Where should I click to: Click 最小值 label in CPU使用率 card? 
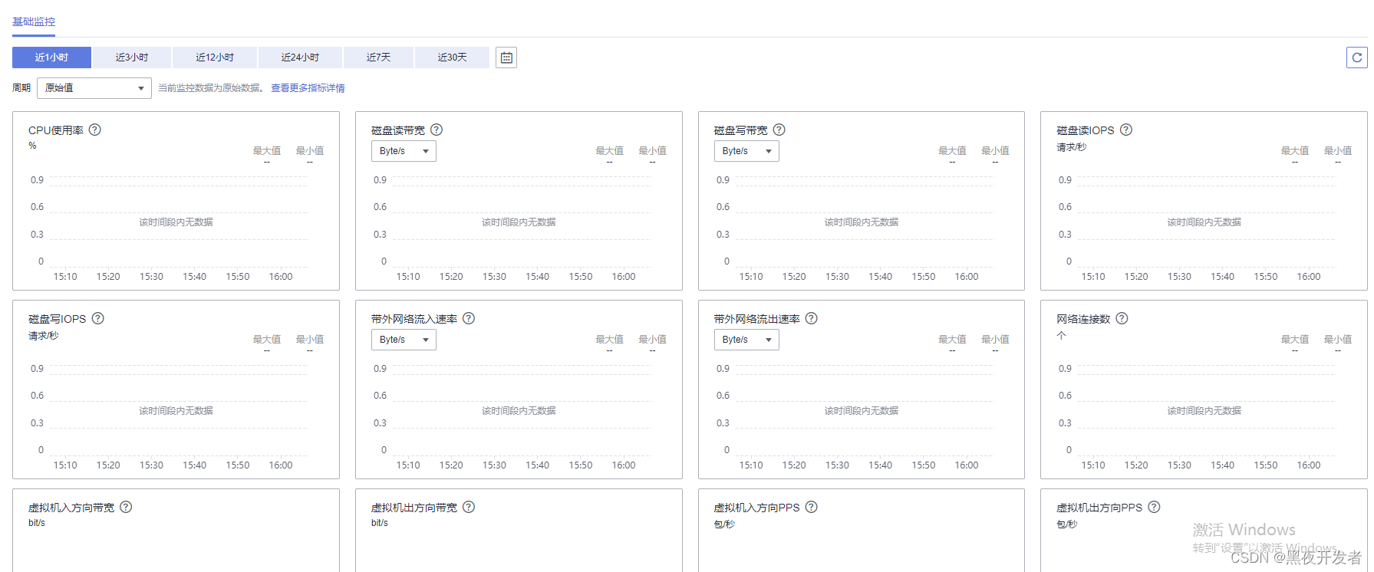(x=310, y=151)
